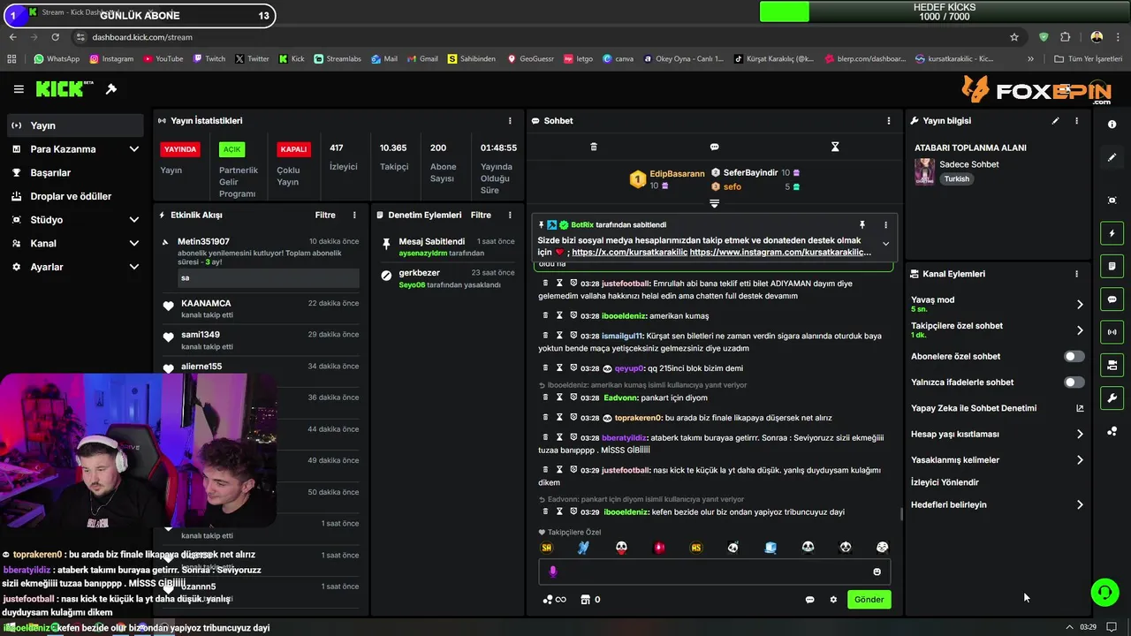The image size is (1131, 636).
Task: Click the wrench icon in right sidebar
Action: coord(1112,398)
